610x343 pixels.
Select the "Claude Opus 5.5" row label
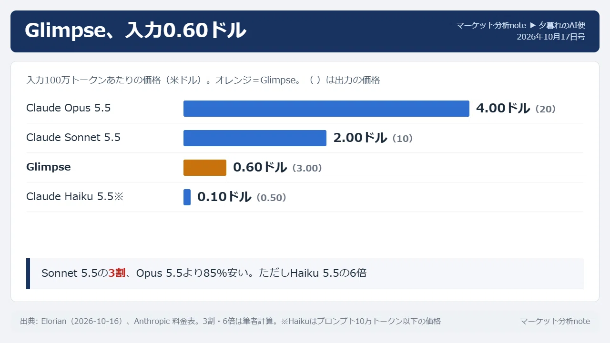[69, 108]
